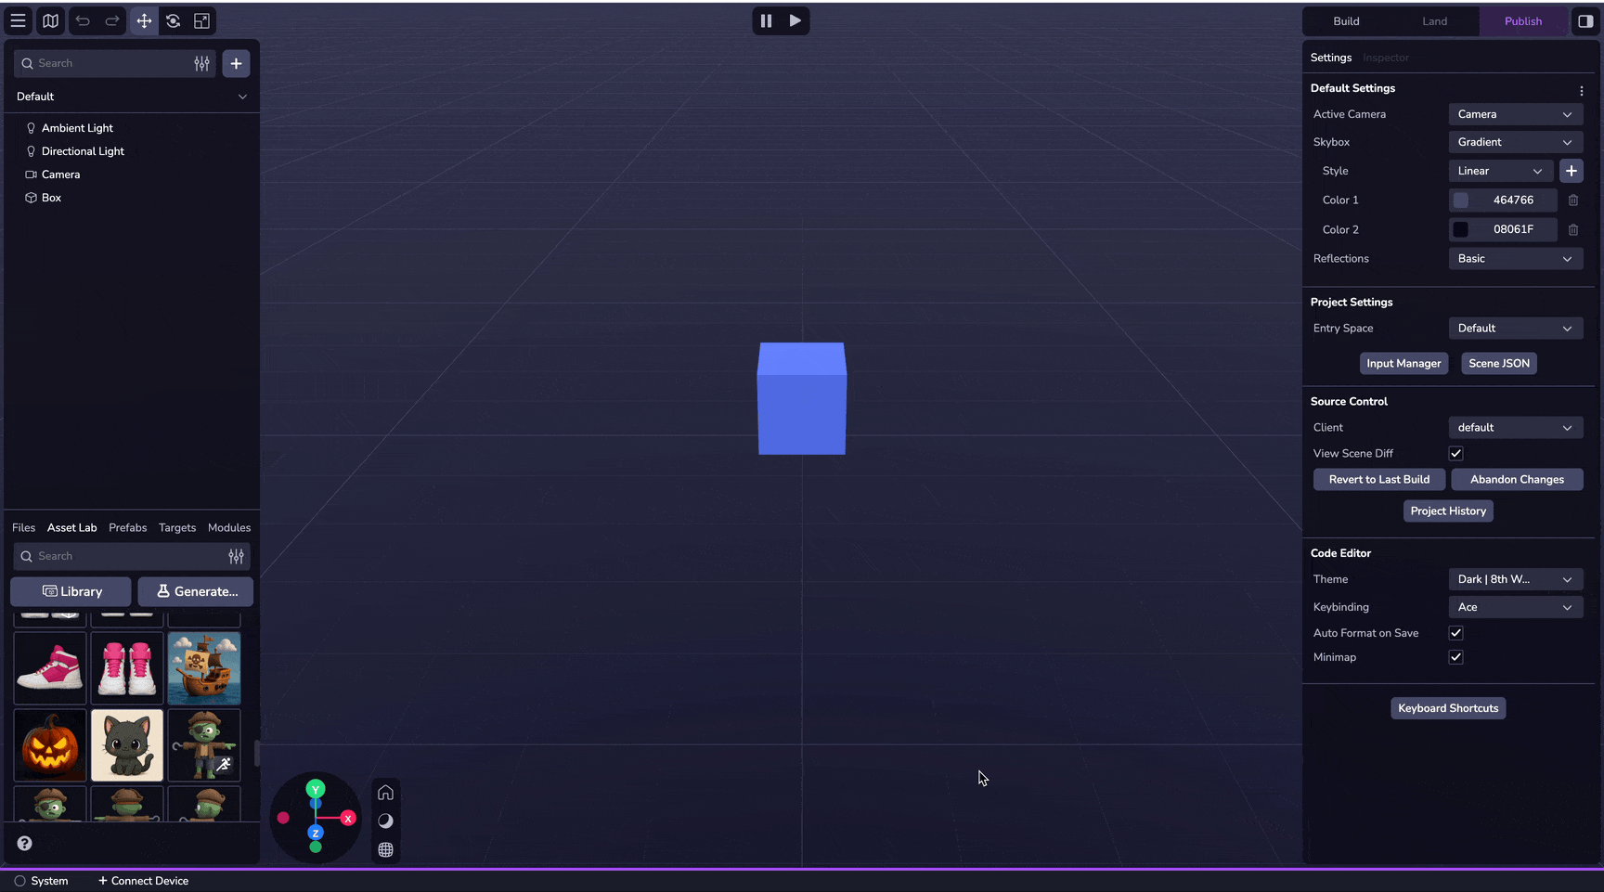Expand the Active Camera dropdown
Screen dimensions: 1604x892
1515,114
